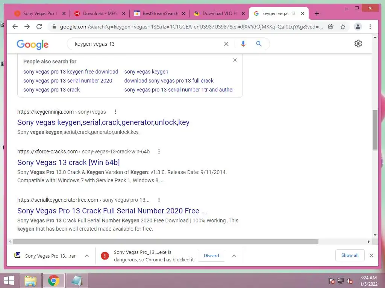Open File Explorer from the taskbar

30,280
